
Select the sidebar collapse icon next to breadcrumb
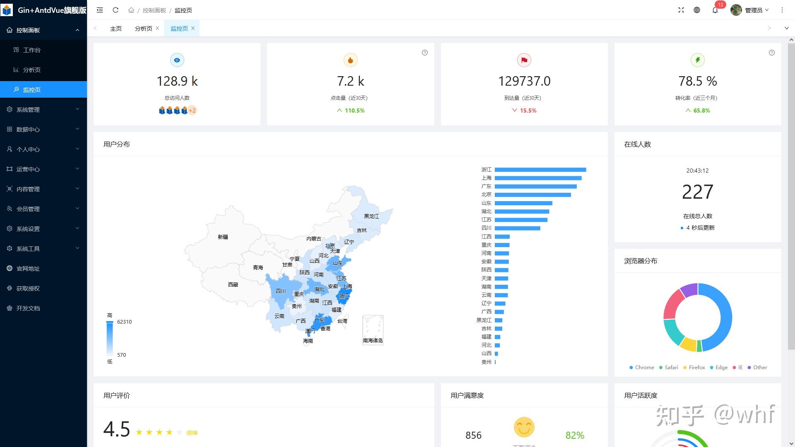(x=99, y=10)
